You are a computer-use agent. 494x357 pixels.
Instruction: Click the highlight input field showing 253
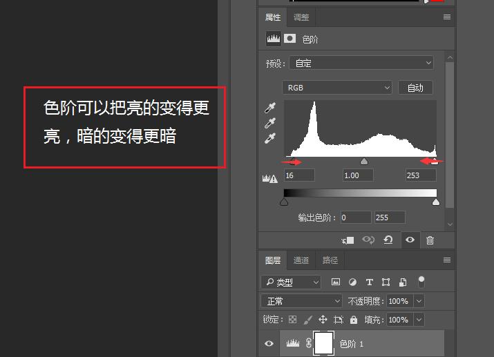coord(421,175)
